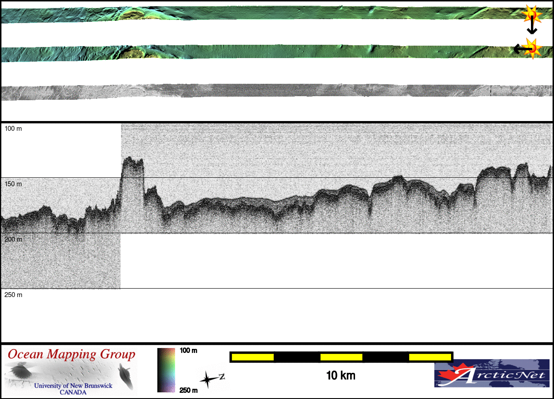Viewport: 554px width, 399px height.
Task: Click the Ocean Mapping Group logo title
Action: pos(71,354)
